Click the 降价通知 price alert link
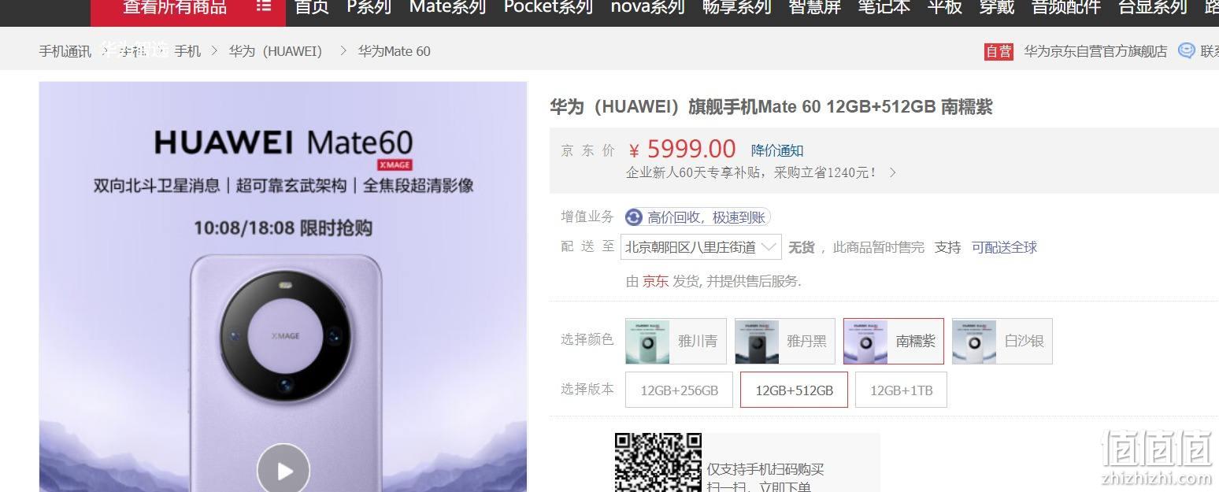This screenshot has height=492, width=1219. tap(777, 150)
